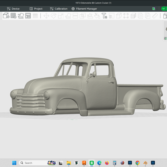Open Google Chrome from the taskbar
Image resolution: width=167 pixels, height=167 pixels.
138,163
